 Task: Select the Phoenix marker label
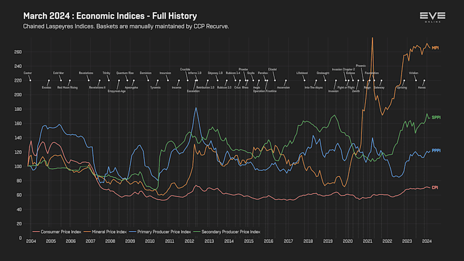click(x=361, y=66)
